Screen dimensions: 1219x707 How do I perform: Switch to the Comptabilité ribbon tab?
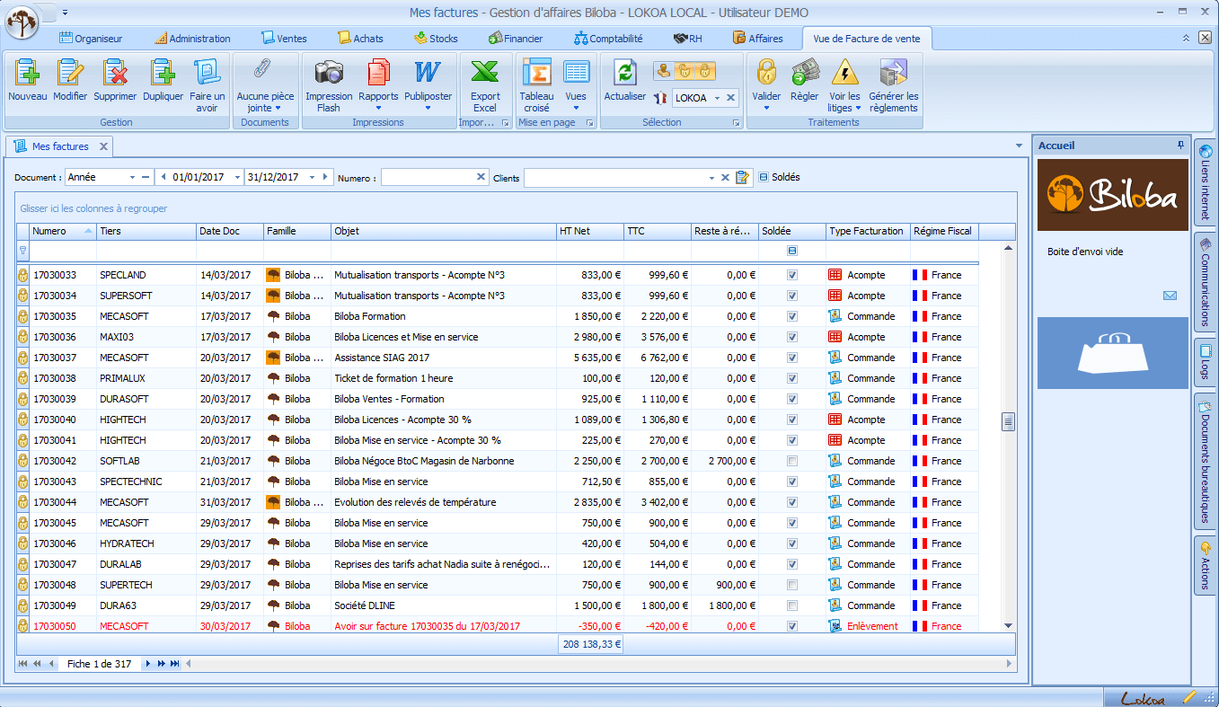pyautogui.click(x=608, y=39)
